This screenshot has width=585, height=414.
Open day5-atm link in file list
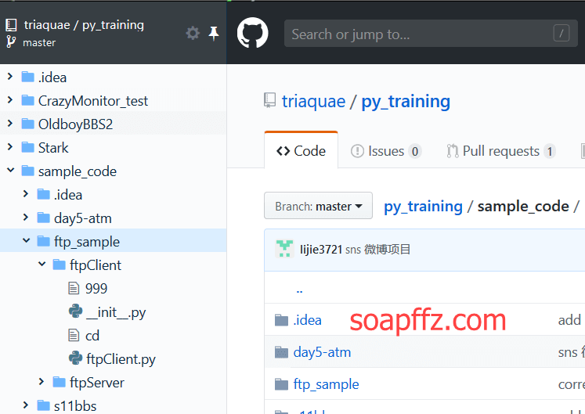point(322,352)
